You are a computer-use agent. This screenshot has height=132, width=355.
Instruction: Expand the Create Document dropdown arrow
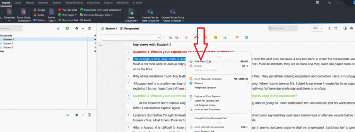pos(137,21)
